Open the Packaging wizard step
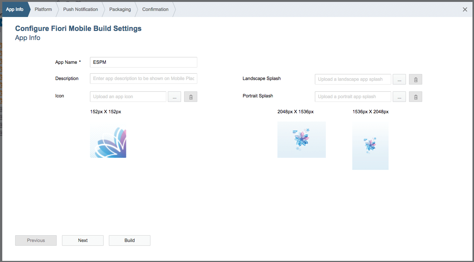Viewport: 474px width, 262px height. pos(120,9)
